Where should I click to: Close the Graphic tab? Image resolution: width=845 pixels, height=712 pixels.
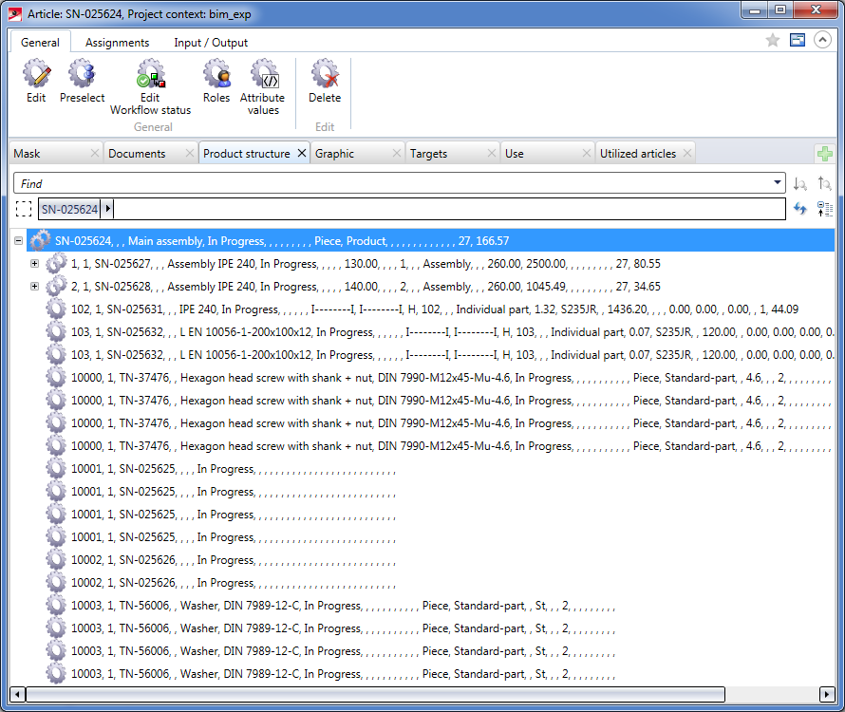(397, 153)
